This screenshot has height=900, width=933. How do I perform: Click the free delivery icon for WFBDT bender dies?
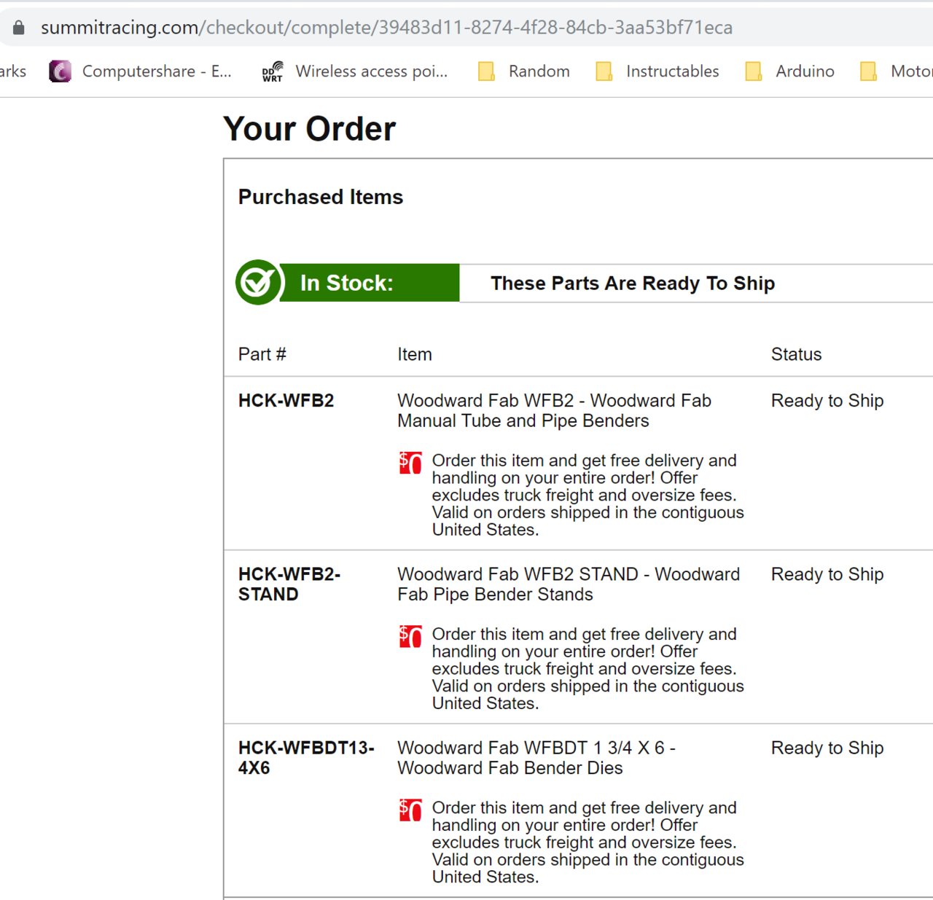click(x=410, y=810)
